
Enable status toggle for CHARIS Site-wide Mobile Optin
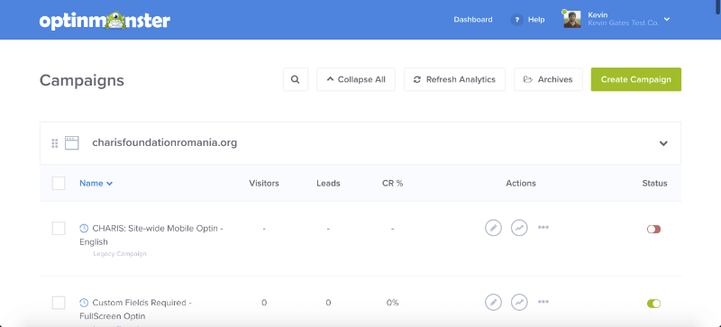point(653,229)
